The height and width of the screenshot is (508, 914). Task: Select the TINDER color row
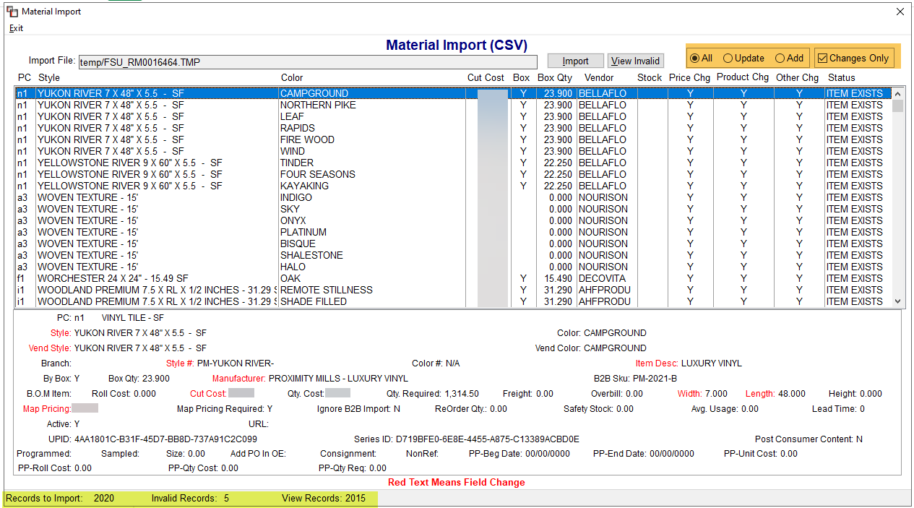(453, 163)
